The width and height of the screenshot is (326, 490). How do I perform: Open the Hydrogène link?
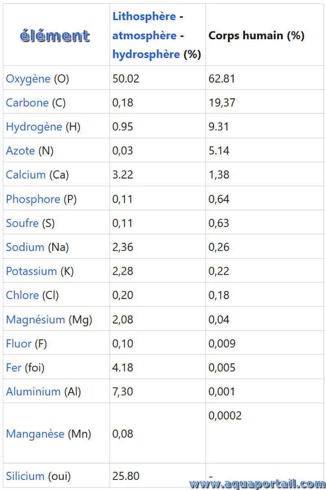(x=33, y=127)
